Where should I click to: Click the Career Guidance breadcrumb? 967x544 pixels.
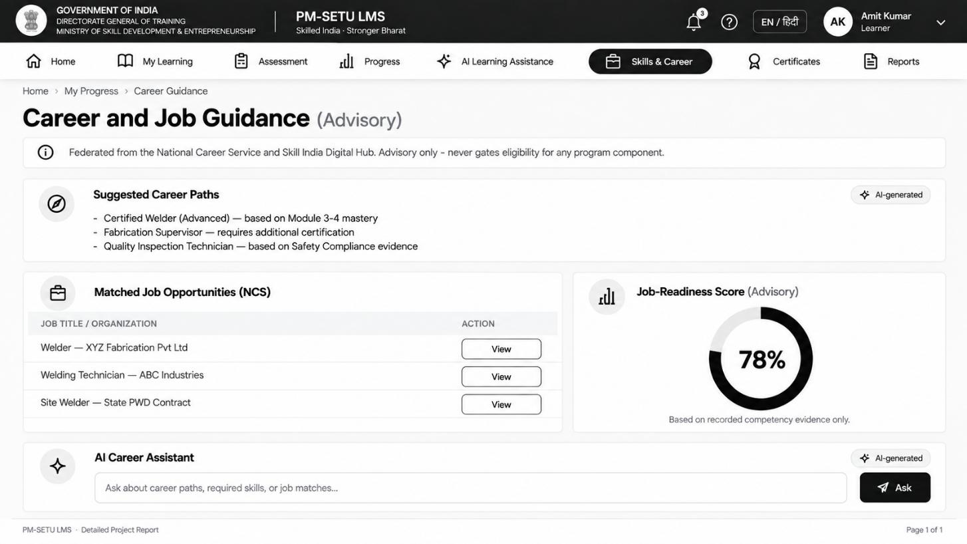click(x=171, y=91)
